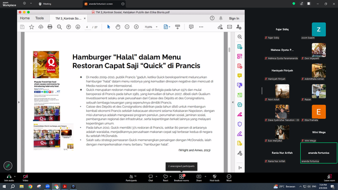Open Host tools
This screenshot has width=338, height=190.
tap(214, 178)
